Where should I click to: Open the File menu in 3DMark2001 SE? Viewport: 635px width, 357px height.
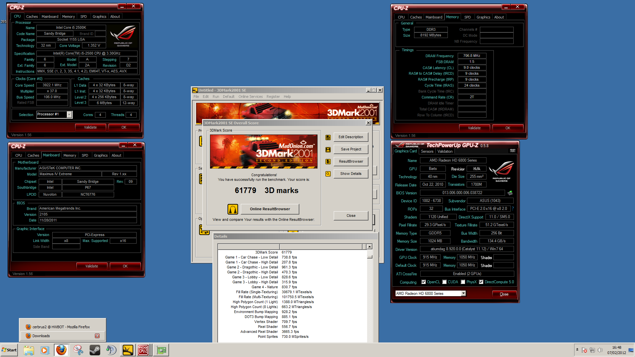coord(196,97)
